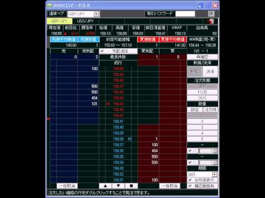Open the 期限 当日 dropdown
Image resolution: width=265 pixels, height=198 pixels.
click(x=215, y=174)
